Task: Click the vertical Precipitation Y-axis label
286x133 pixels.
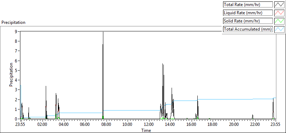Action: (11, 75)
